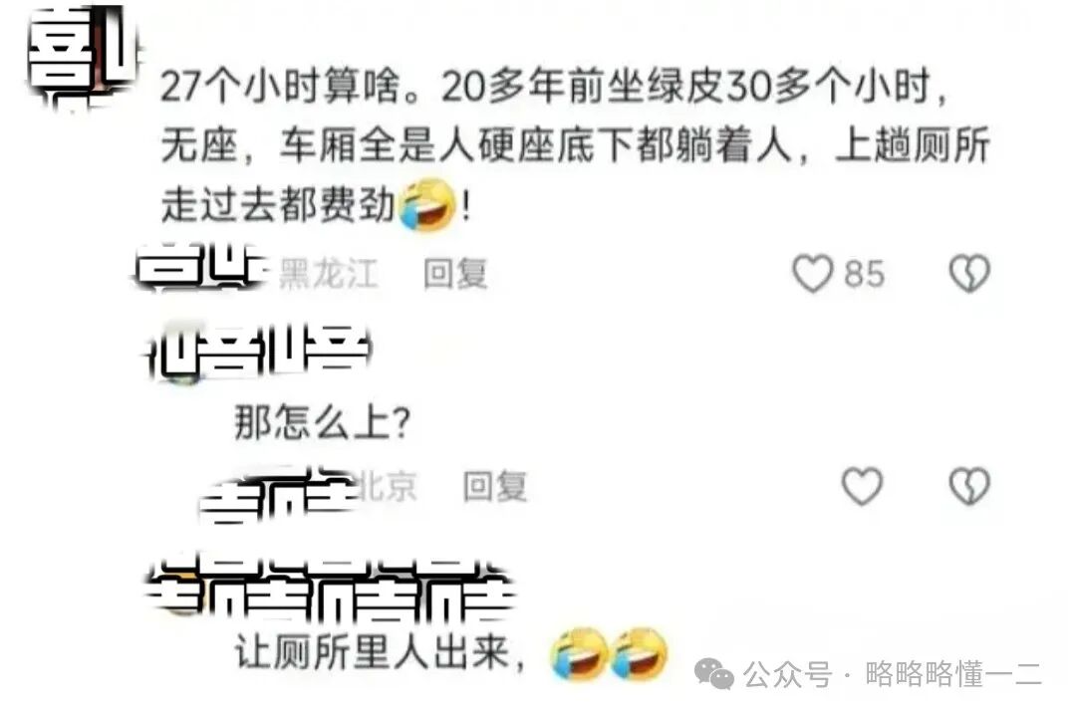Viewport: 1076px width, 717px height.
Task: Dislike the reply '那怎么上?'
Action: pyautogui.click(x=969, y=486)
